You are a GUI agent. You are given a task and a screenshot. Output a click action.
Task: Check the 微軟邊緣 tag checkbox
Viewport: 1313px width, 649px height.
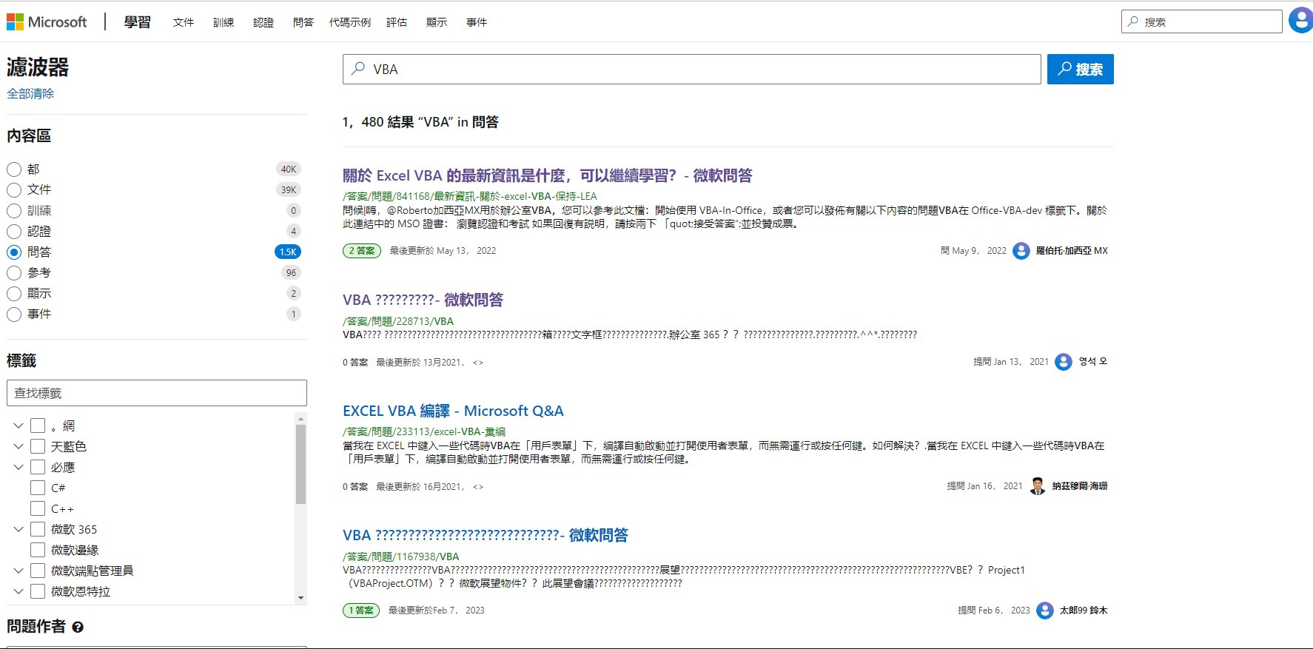tap(38, 550)
